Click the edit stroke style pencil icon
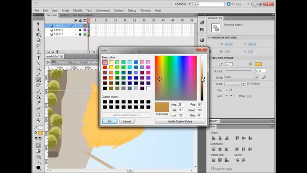 click(x=264, y=77)
